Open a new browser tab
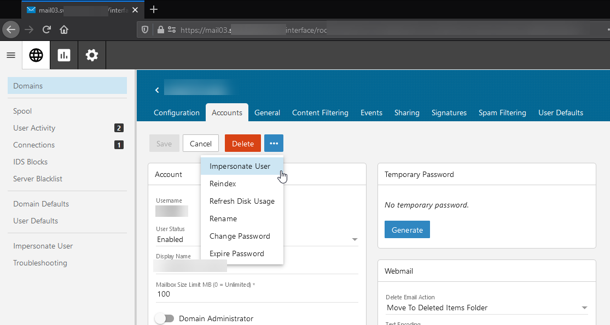Screen dimensions: 610x325 [154, 9]
